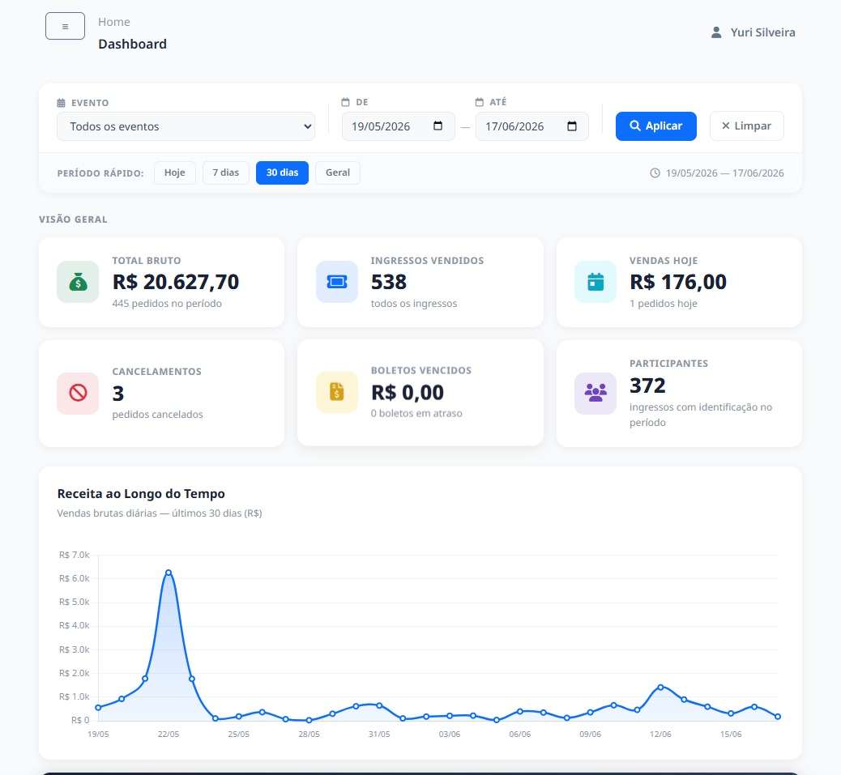Expand the Todos os eventos dropdown
Viewport: 841px width, 775px height.
click(186, 126)
